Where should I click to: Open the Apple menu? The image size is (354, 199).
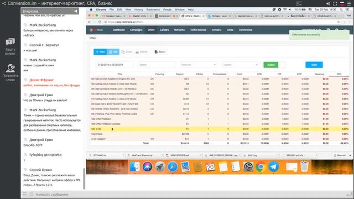[x=91, y=10]
